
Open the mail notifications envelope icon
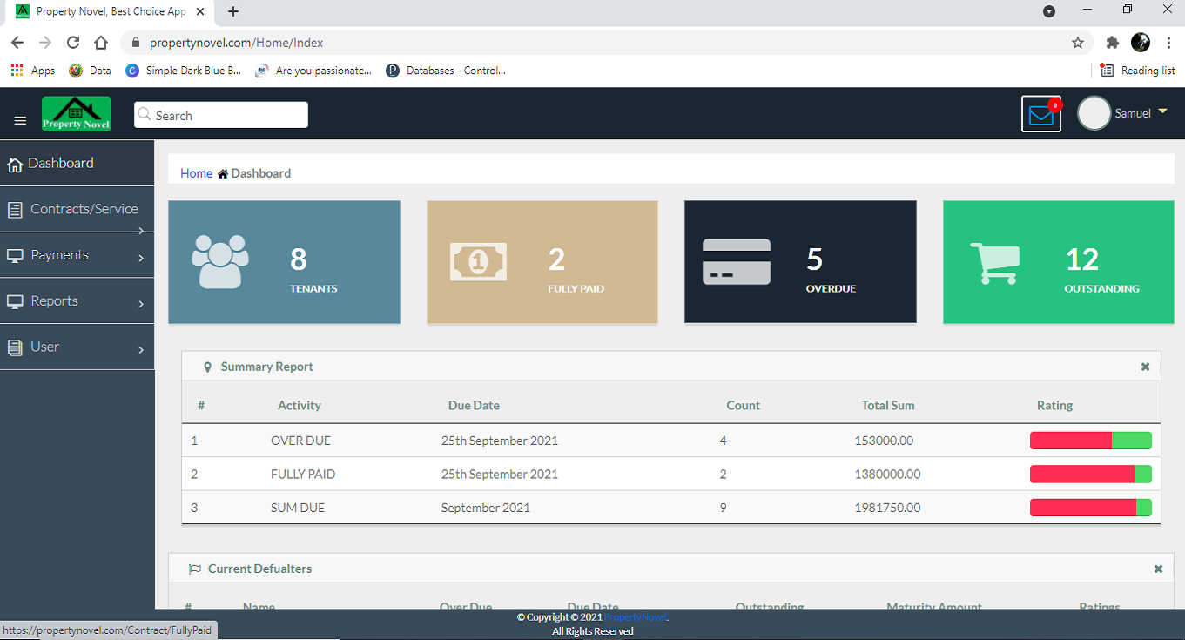coord(1040,114)
